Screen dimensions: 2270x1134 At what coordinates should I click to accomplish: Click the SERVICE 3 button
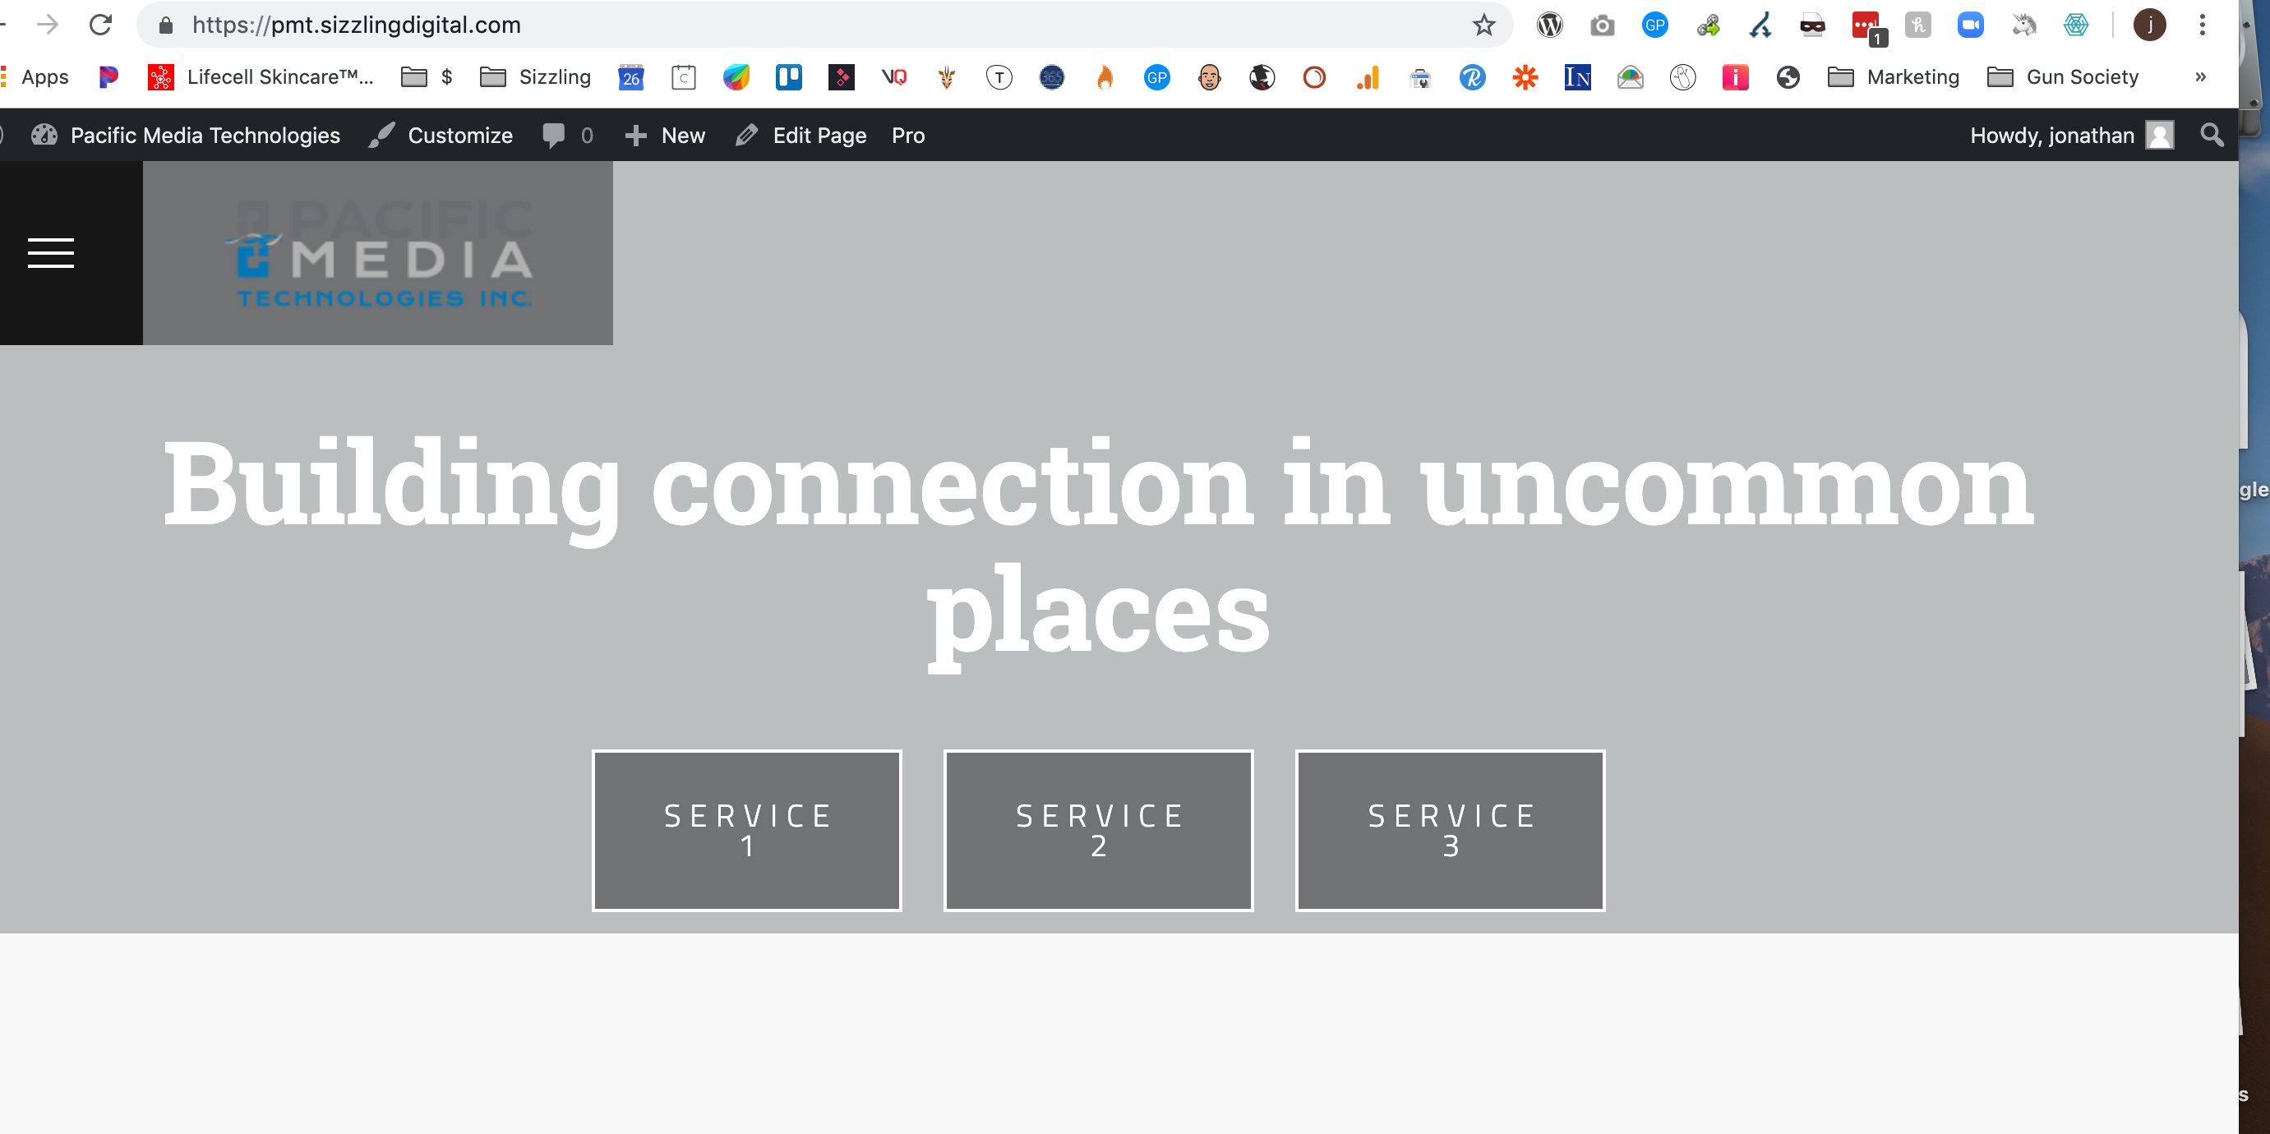(x=1451, y=830)
